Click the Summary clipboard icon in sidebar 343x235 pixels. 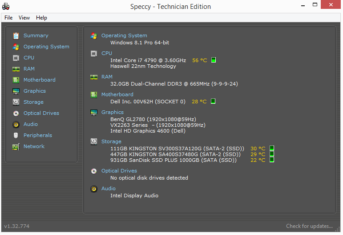coord(16,36)
